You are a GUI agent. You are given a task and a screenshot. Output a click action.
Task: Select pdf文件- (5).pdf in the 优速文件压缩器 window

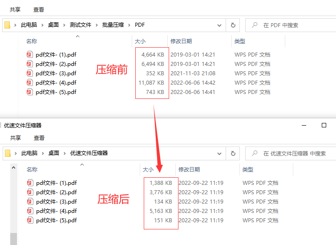(x=57, y=220)
